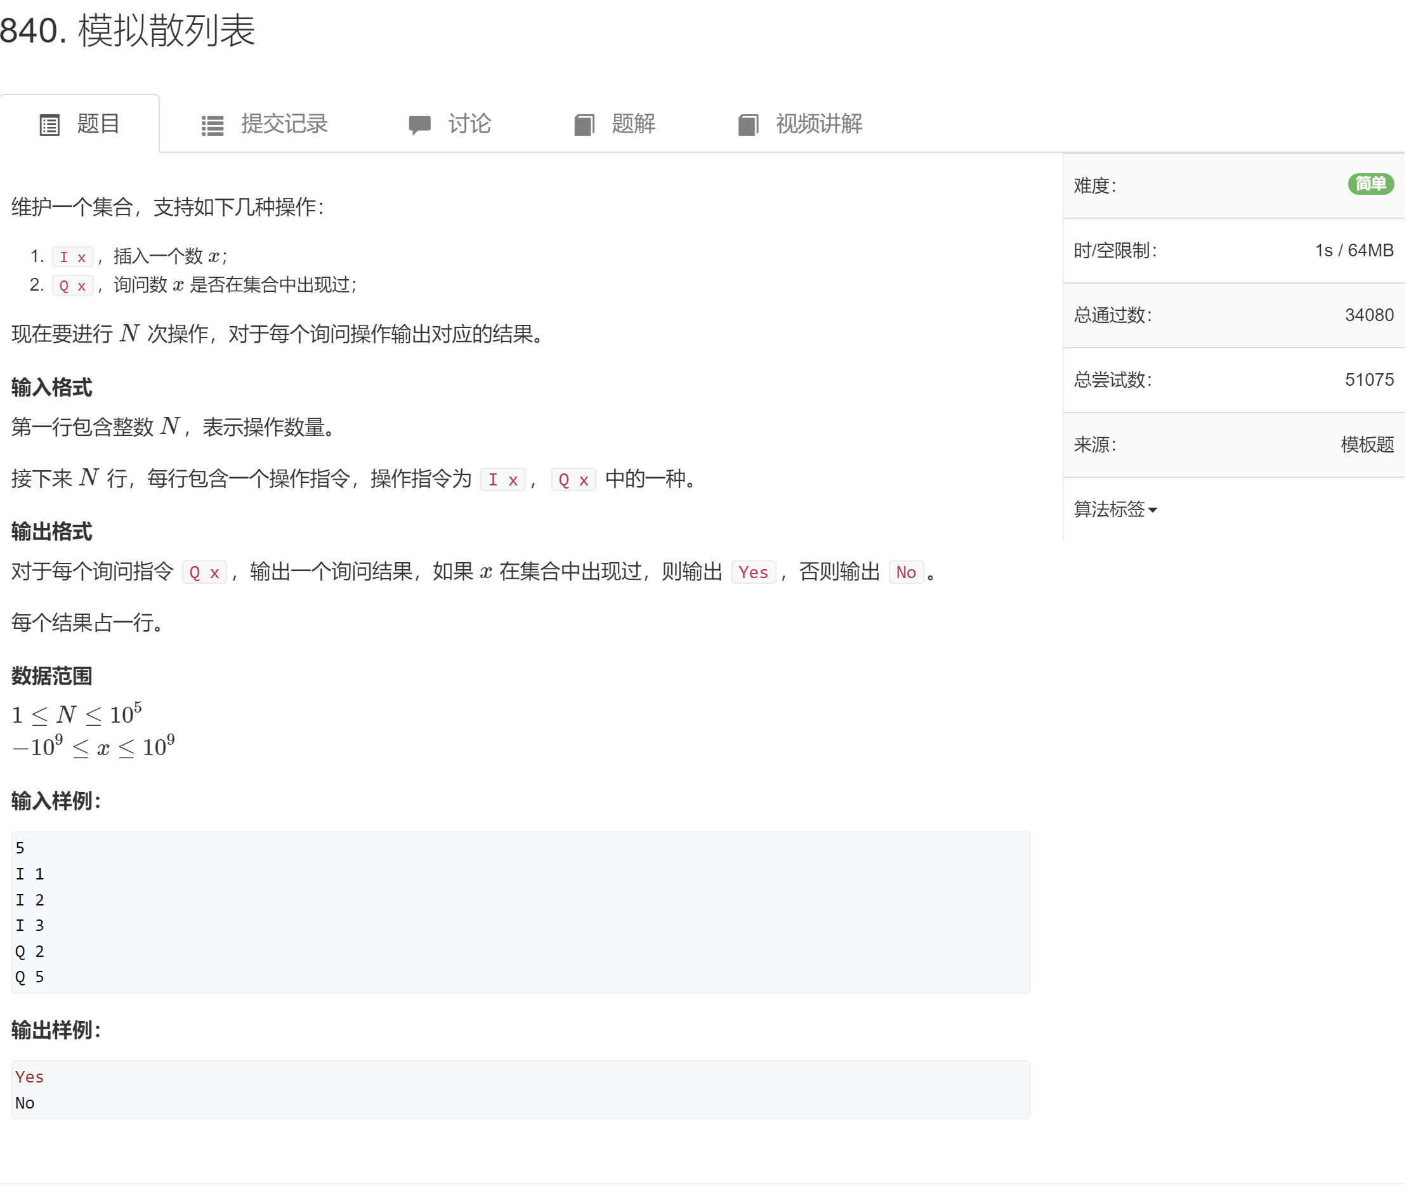Click the book icon beside 题解
This screenshot has width=1416, height=1198.
(x=584, y=124)
